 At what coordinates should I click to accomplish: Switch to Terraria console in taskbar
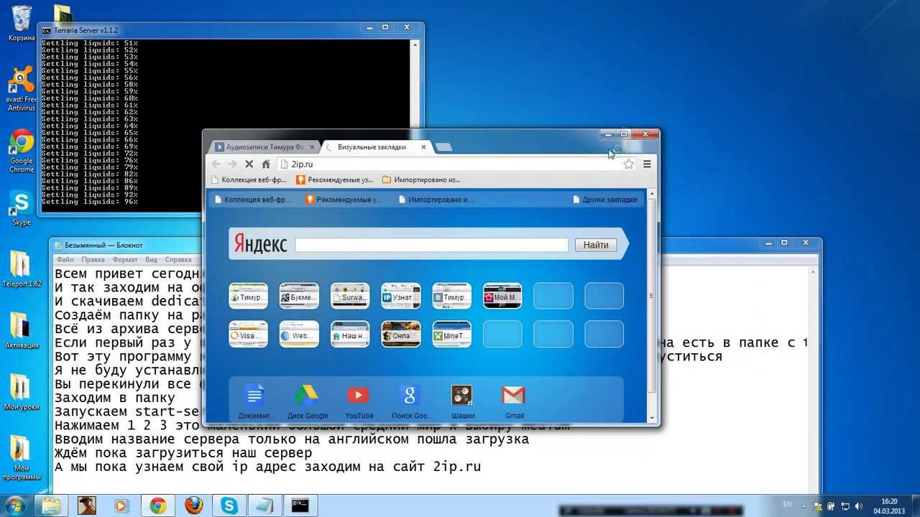[x=300, y=506]
